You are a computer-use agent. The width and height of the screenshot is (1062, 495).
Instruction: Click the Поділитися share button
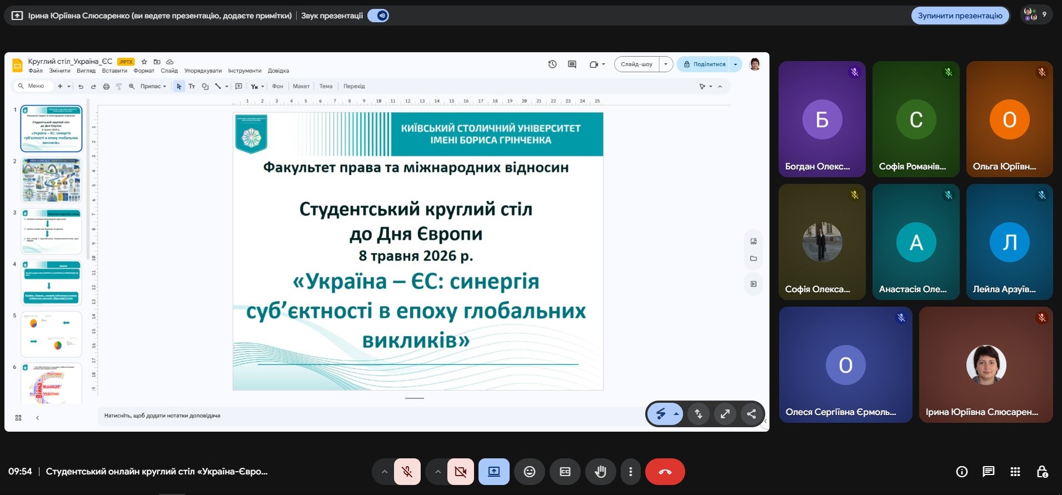tap(704, 64)
